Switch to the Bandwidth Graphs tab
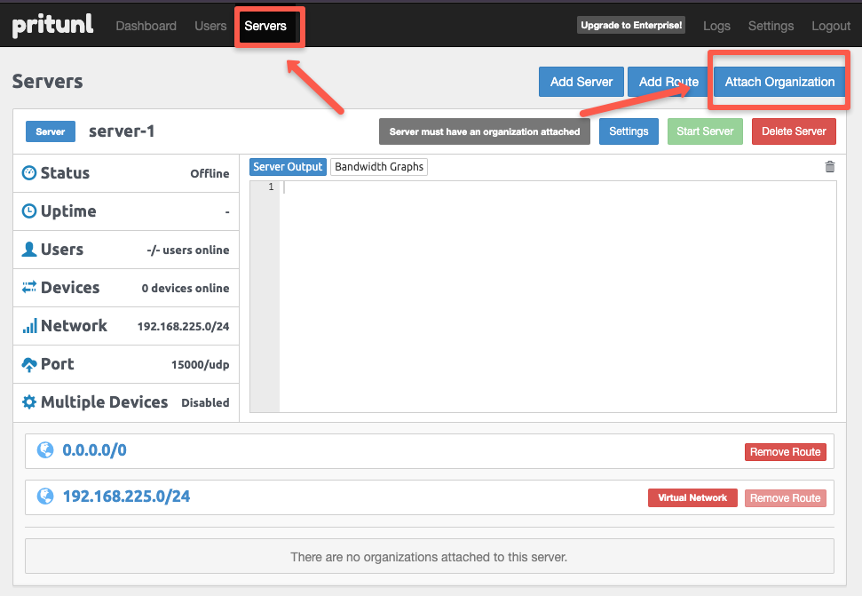This screenshot has width=862, height=596. [379, 167]
